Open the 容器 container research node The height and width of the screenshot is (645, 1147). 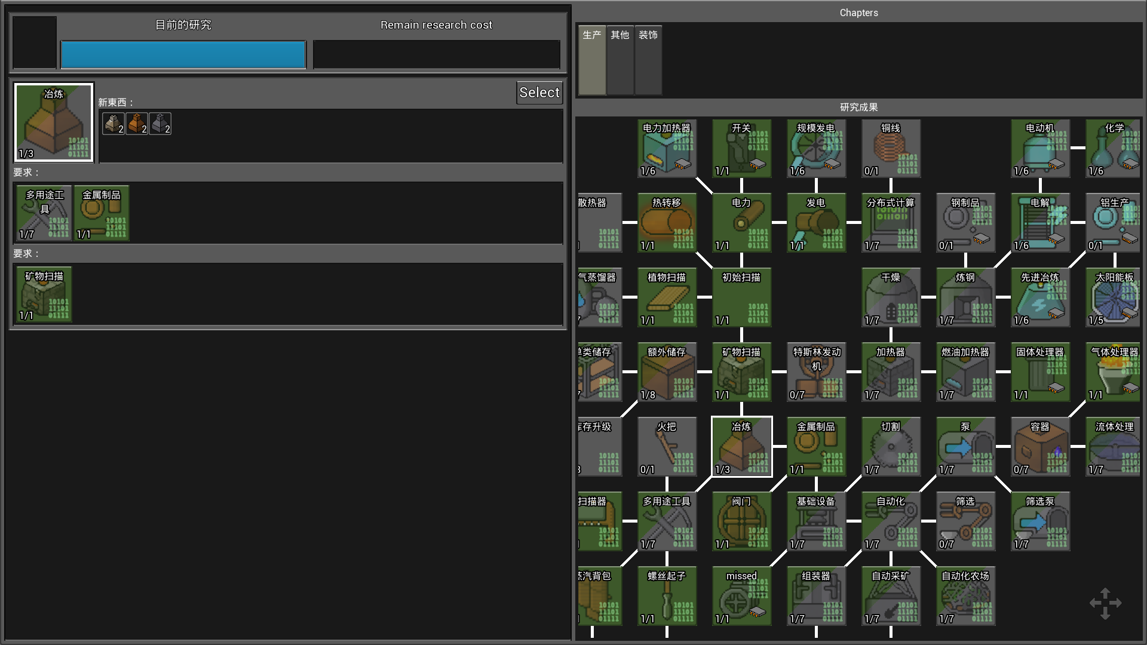click(1040, 446)
